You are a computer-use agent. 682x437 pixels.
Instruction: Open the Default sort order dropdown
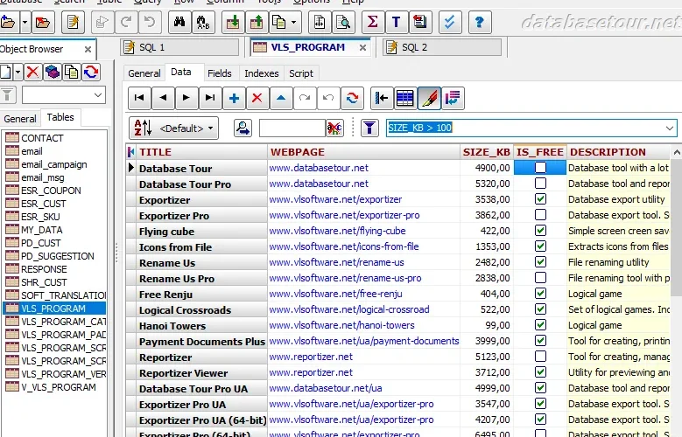click(x=186, y=128)
